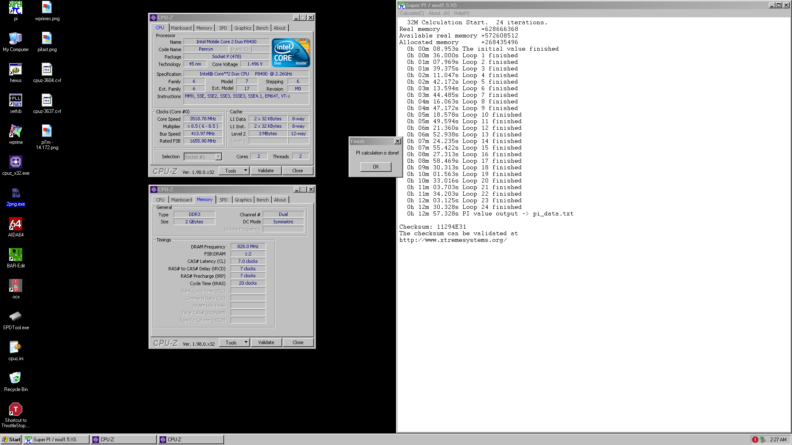This screenshot has height=445, width=792.
Task: Open About tab in lower CPU-Z window
Action: 280,200
